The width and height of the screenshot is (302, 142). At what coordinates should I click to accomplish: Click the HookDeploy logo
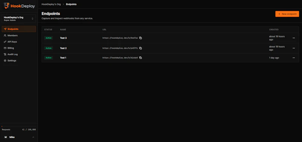coord(19,6)
